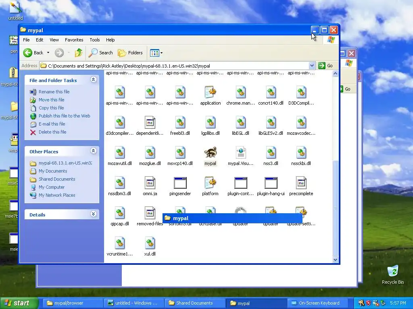Collapse the Other Places panel
This screenshot has height=309, width=413.
(93, 151)
